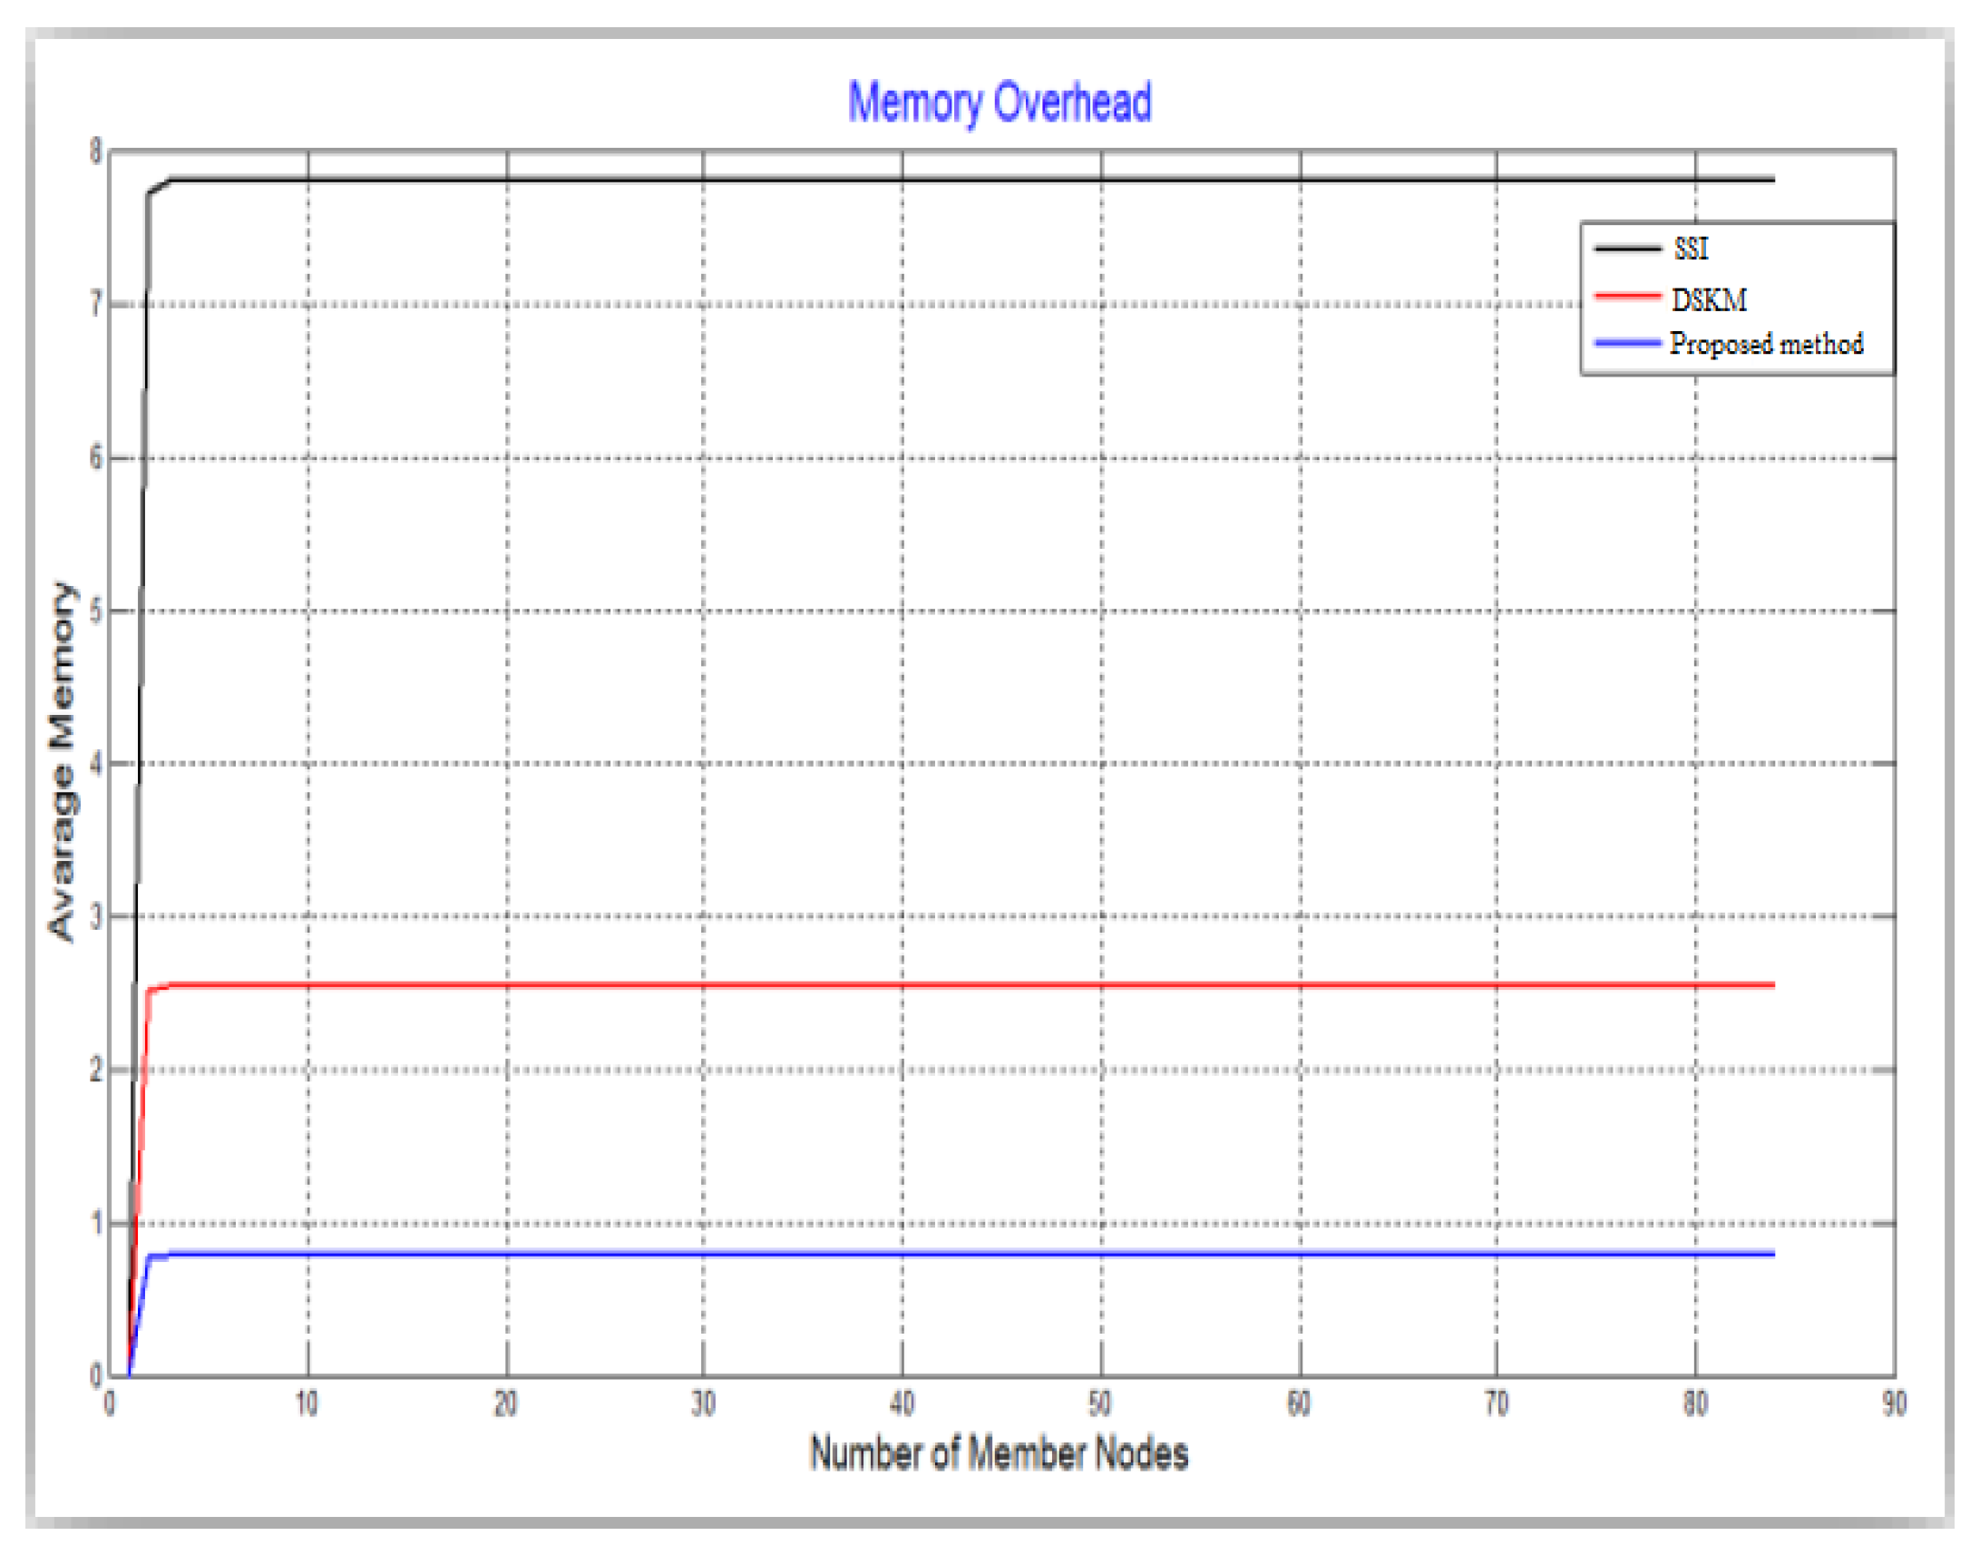1980x1555 pixels.
Task: Click the Proposed method legend label
Action: pyautogui.click(x=1765, y=344)
